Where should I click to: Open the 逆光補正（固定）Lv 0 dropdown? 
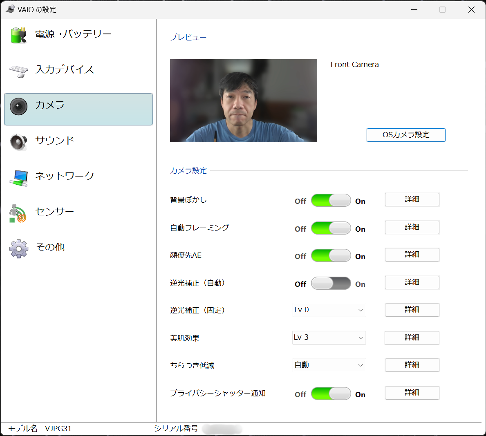(x=329, y=310)
